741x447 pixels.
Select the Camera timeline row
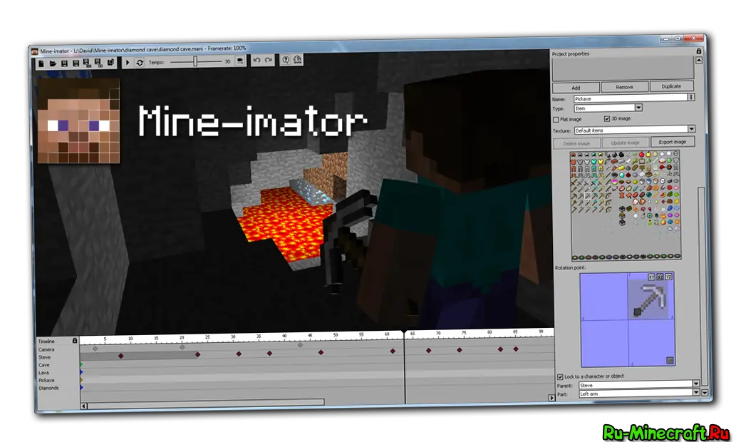point(46,349)
